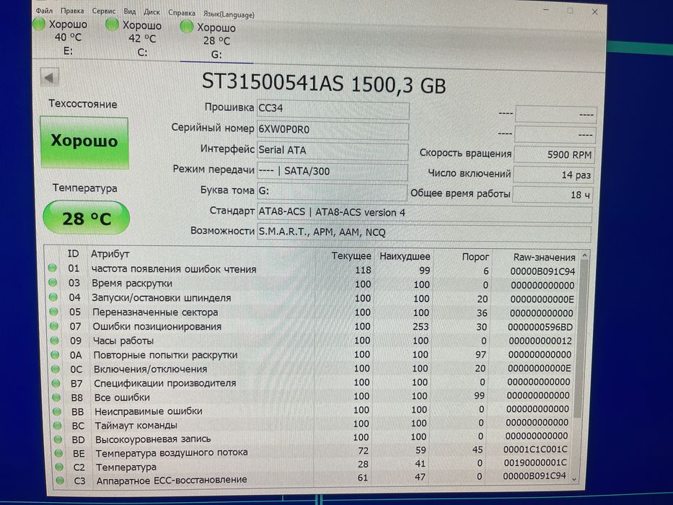This screenshot has height=505, width=673.
Task: Open the Вид menu
Action: [x=129, y=12]
